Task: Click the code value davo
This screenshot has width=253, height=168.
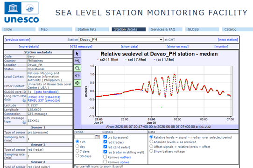Action: point(31,56)
